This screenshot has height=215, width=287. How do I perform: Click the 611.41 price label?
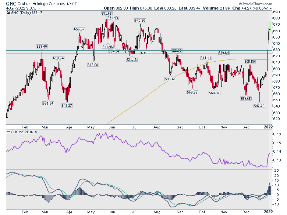point(206,58)
